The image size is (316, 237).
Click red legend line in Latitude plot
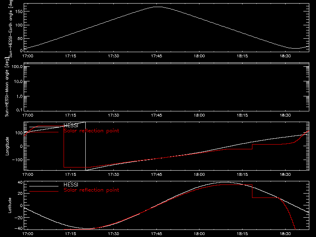(x=44, y=191)
